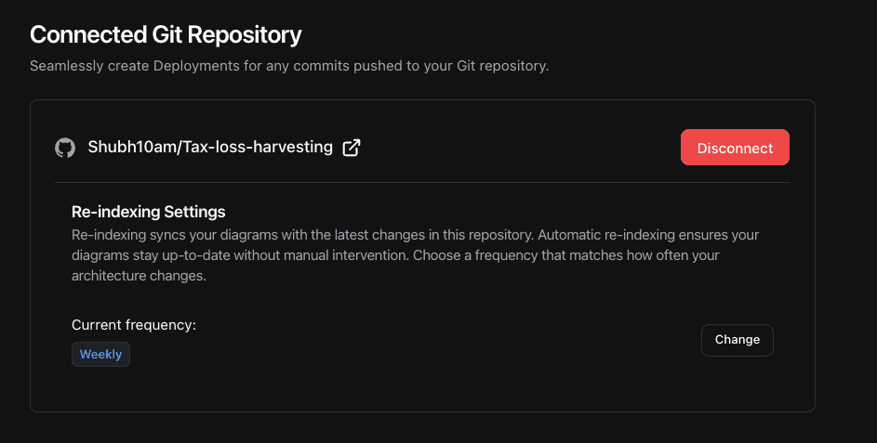Disconnect the Git repository
Viewport: 877px width, 443px height.
(735, 148)
